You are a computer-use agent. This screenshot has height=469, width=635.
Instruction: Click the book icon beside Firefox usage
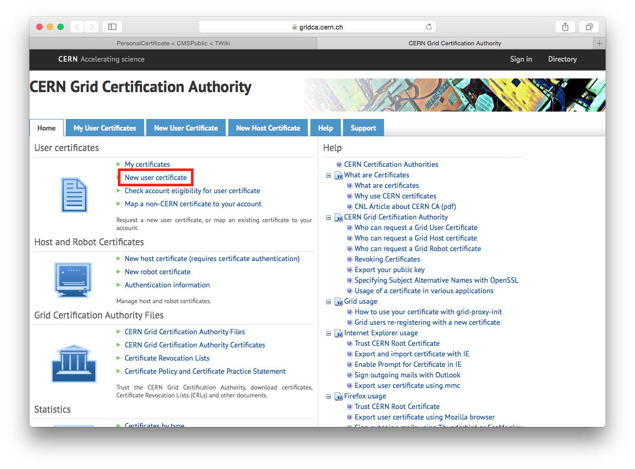[339, 396]
